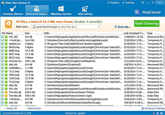Sort by the Size column header
The width and height of the screenshot is (165, 115).
[33, 33]
